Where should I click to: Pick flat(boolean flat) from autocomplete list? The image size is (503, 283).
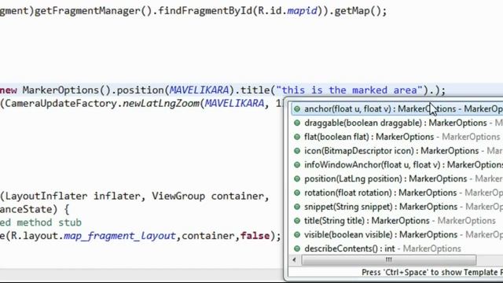pos(397,137)
